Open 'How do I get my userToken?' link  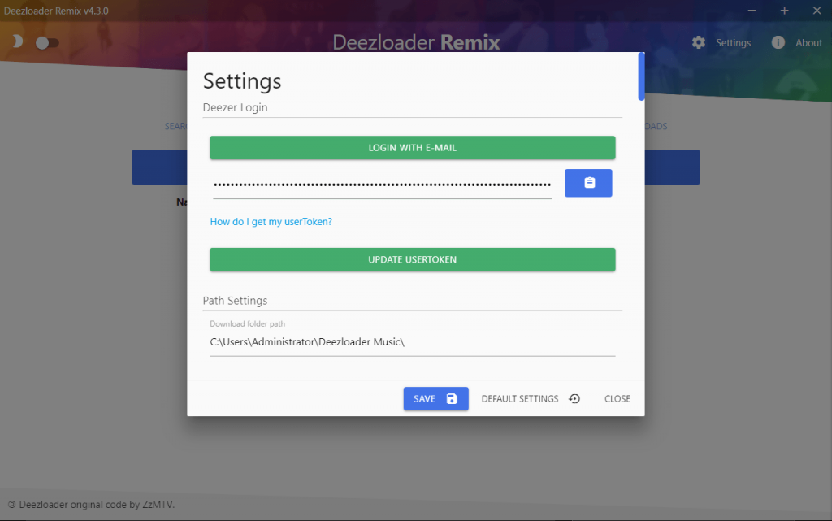pyautogui.click(x=271, y=222)
